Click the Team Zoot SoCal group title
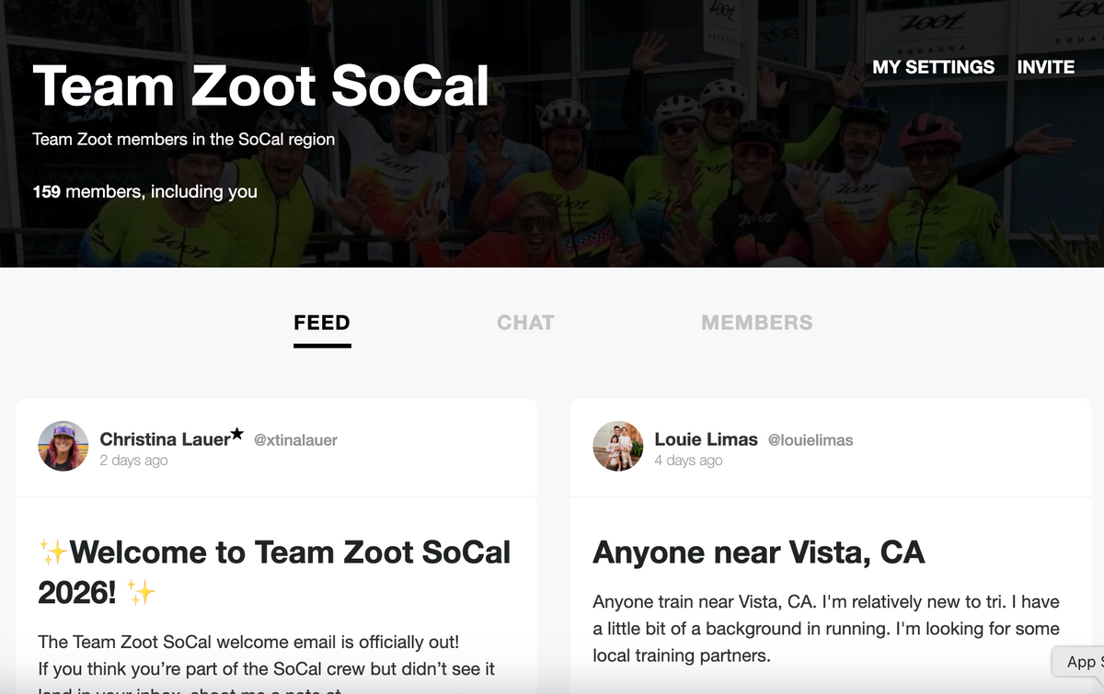This screenshot has height=694, width=1104. point(261,86)
